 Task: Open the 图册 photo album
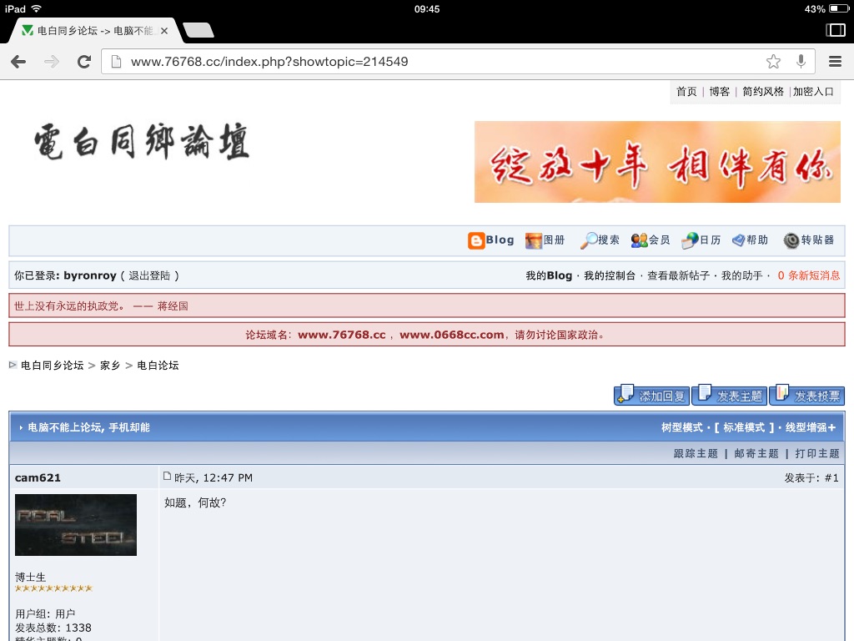545,240
